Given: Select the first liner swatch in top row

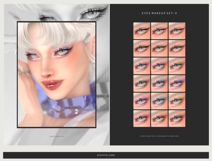Looking at the screenshot, I should [142, 31].
